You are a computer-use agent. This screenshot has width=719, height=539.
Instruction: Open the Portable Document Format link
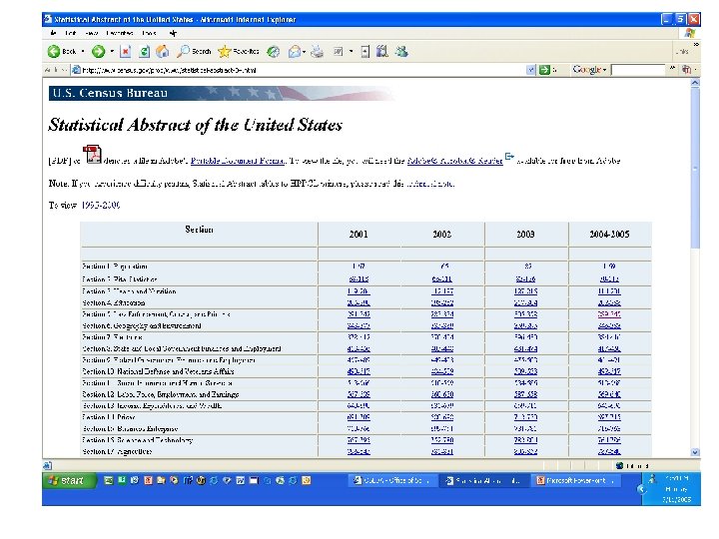pyautogui.click(x=238, y=161)
